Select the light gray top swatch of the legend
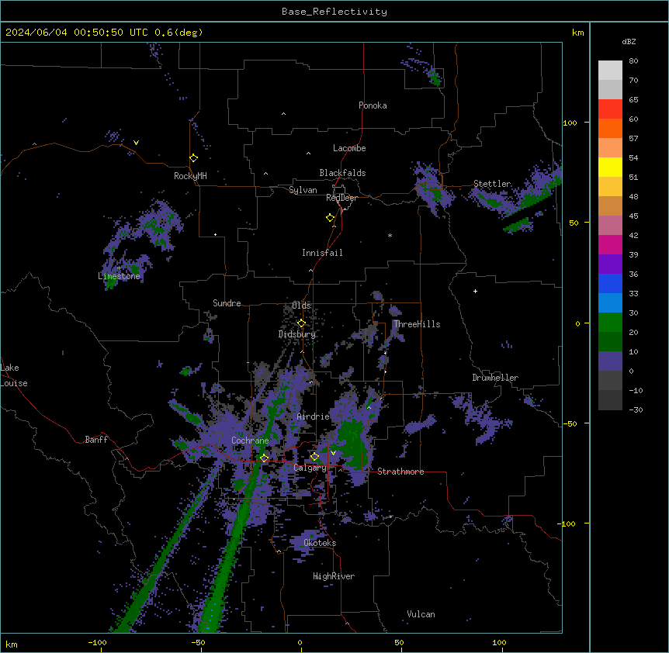This screenshot has width=669, height=653. pos(610,71)
